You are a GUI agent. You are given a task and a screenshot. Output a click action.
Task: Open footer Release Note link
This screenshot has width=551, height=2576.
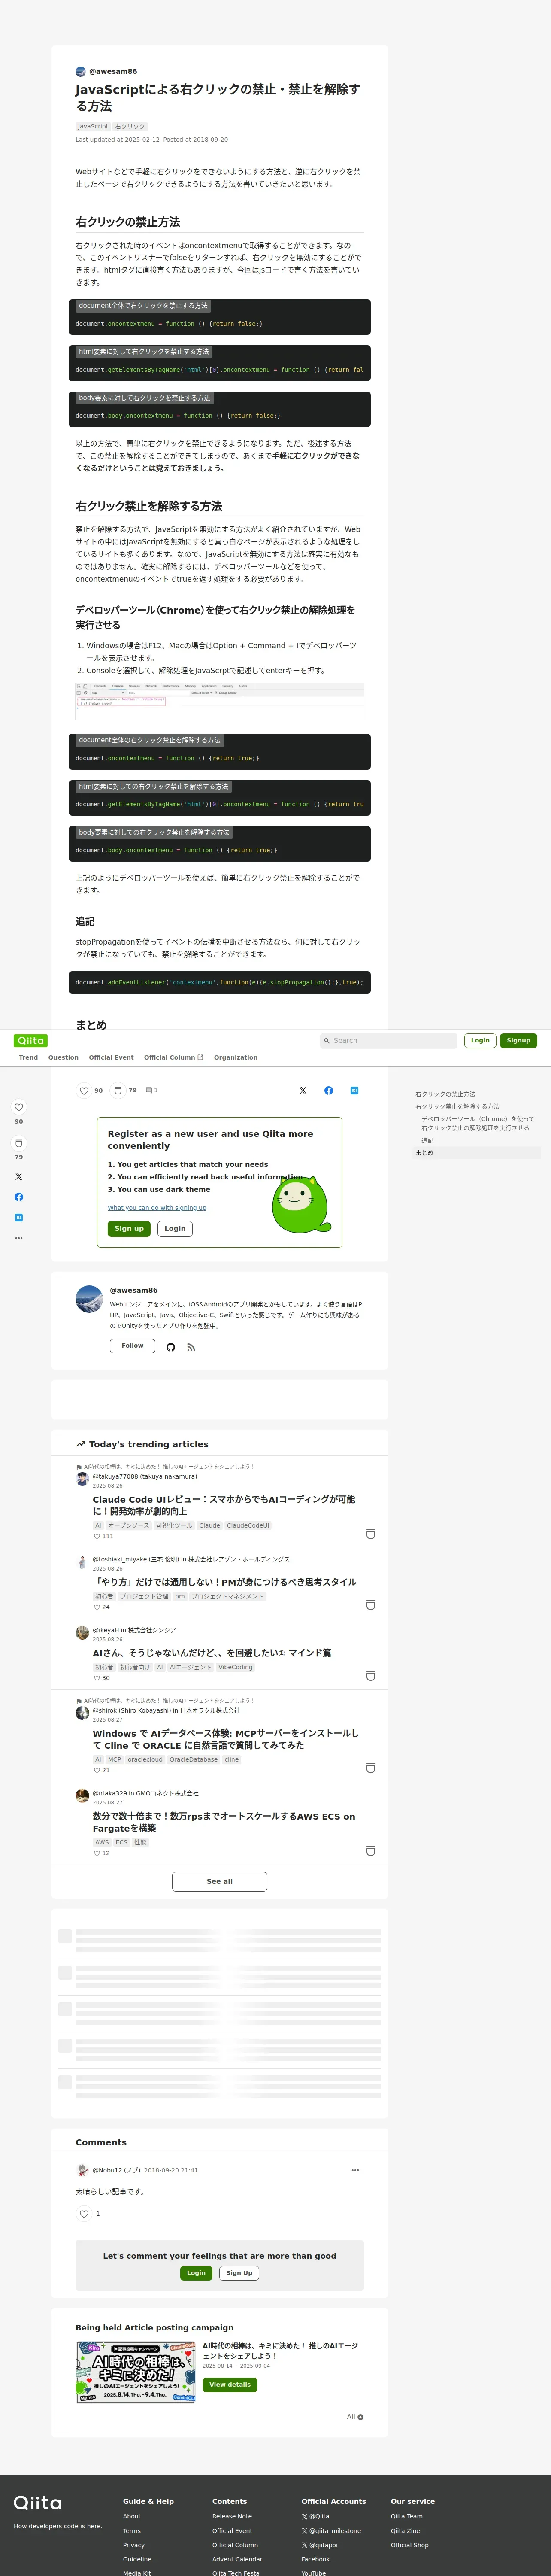(232, 2516)
